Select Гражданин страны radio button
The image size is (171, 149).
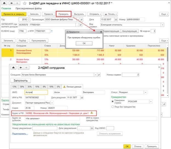click(112, 102)
